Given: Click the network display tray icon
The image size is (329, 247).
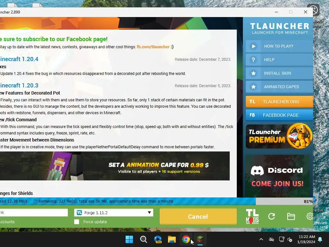Looking at the screenshot, I should pos(281,239).
